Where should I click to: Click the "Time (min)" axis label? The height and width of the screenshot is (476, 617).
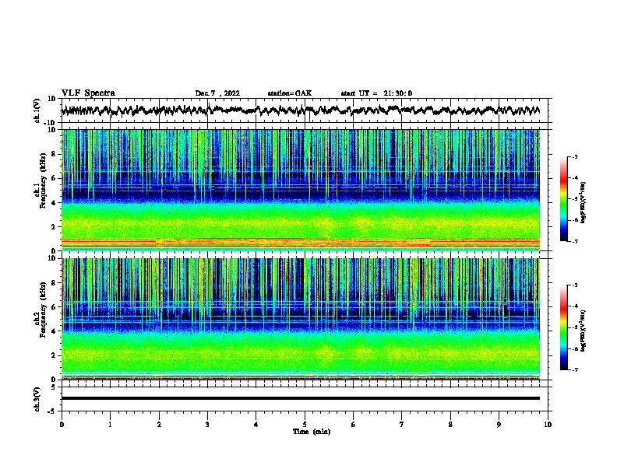click(x=312, y=432)
